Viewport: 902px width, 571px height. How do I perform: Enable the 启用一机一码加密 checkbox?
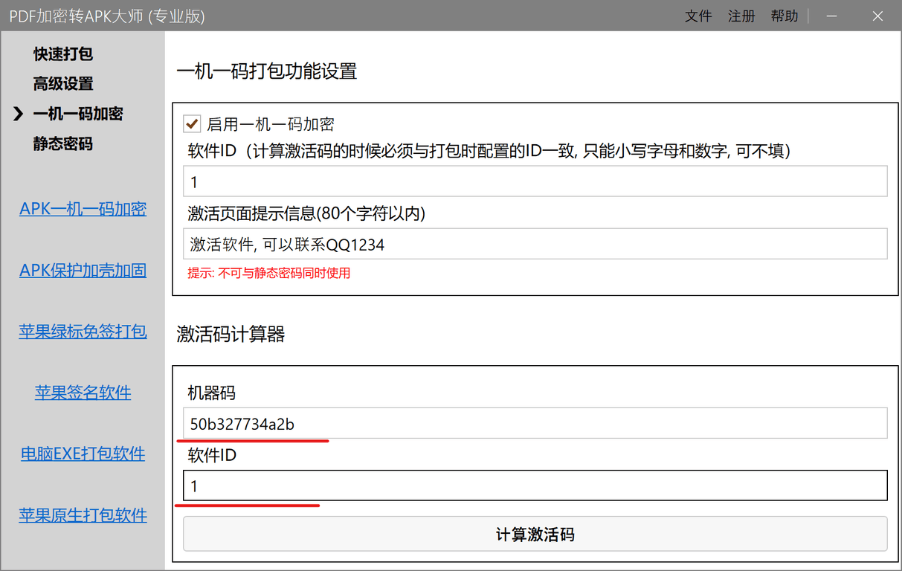[x=191, y=124]
